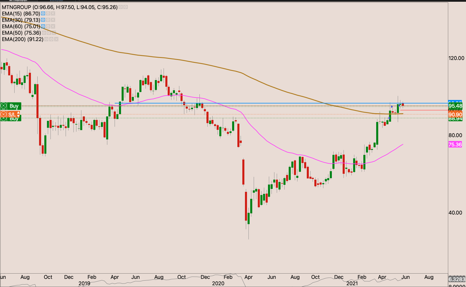Open settings gear for EMA(200)
Viewport: 466px width, 287px height.
51,39
